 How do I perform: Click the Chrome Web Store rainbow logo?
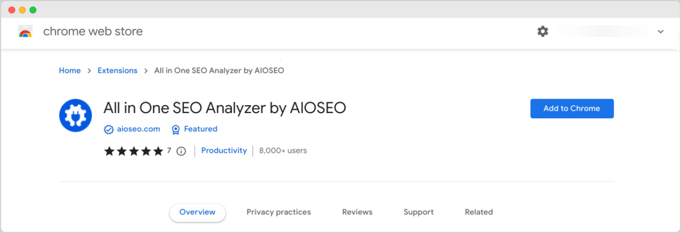click(25, 32)
